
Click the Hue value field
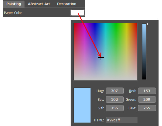114,91
